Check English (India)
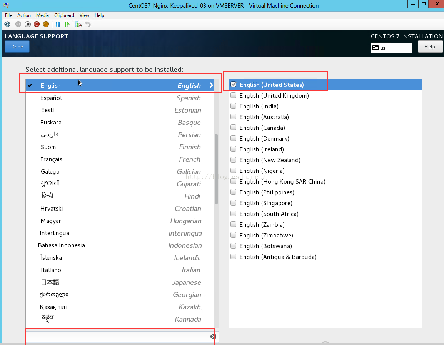This screenshot has height=345, width=444. [233, 106]
